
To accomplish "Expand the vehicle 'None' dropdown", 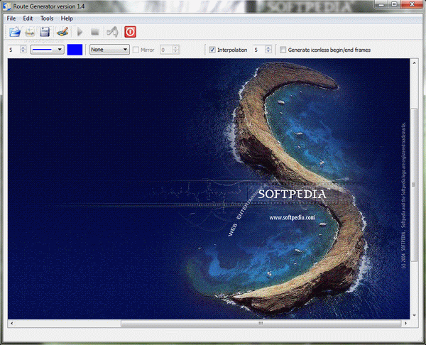I will 109,50.
